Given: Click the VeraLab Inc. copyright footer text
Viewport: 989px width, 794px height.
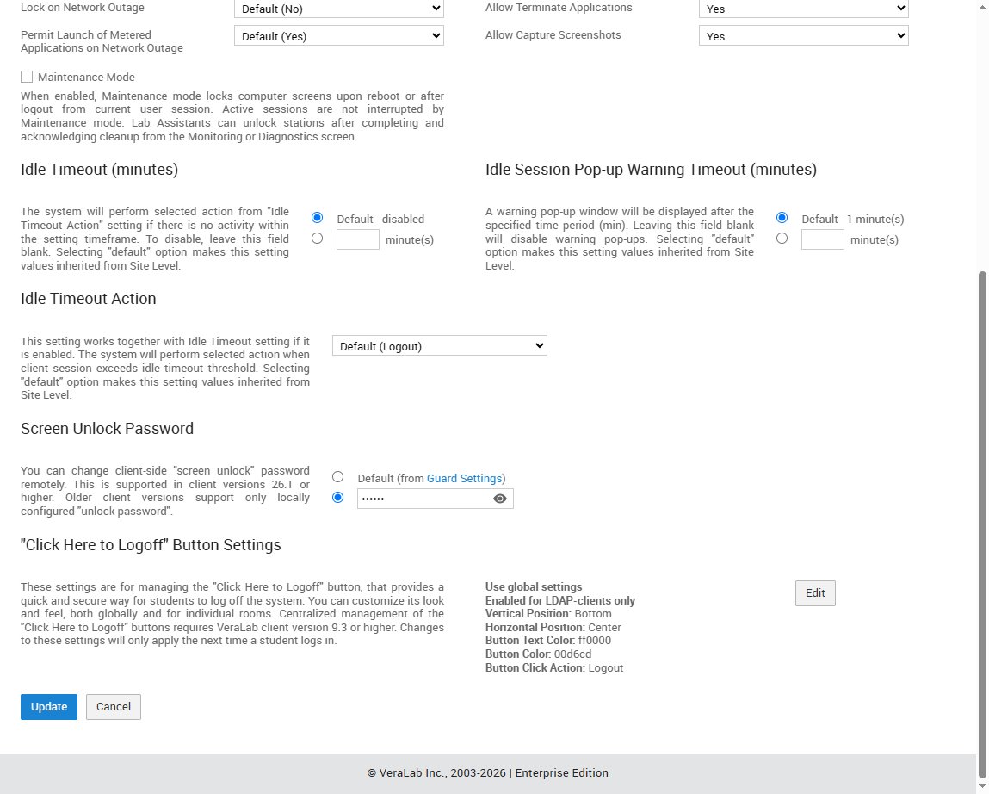Looking at the screenshot, I should point(488,773).
